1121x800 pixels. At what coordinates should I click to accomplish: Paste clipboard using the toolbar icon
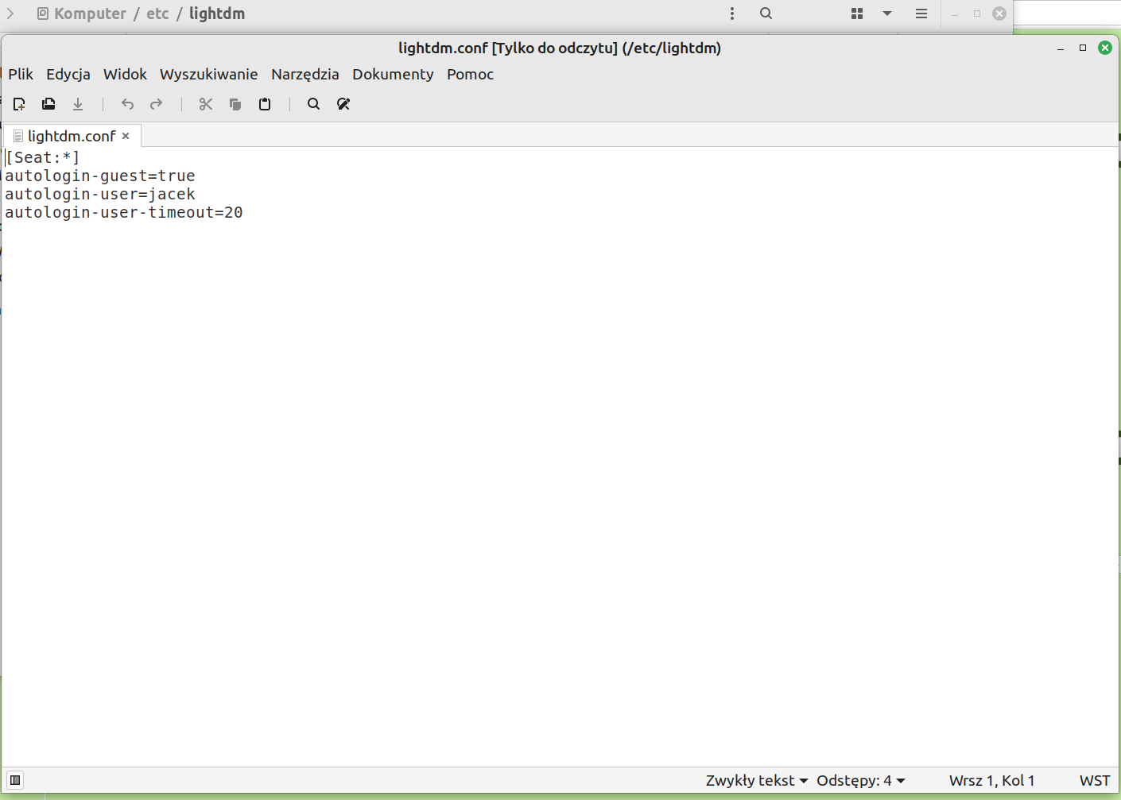265,104
